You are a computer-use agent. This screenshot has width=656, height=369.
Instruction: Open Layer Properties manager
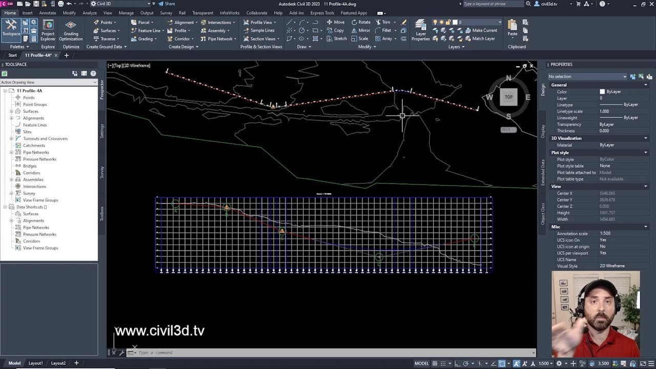420,30
